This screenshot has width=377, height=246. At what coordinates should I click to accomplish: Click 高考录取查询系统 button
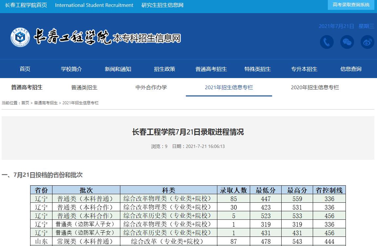coord(351,5)
